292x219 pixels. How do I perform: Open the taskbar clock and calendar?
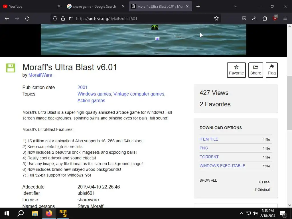(267, 213)
